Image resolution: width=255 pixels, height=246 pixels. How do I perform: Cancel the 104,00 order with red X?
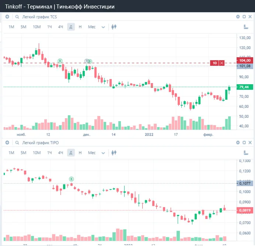222,63
